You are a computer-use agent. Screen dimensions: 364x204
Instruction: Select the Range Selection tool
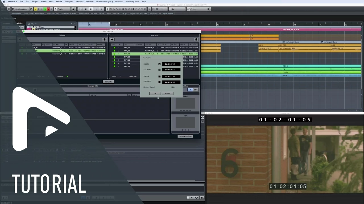[111, 9]
